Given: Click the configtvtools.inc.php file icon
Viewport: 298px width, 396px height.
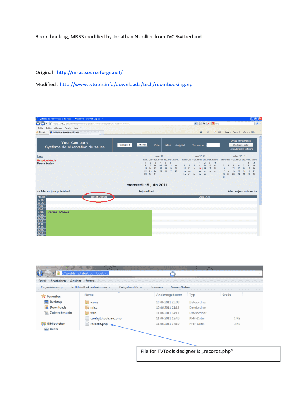Looking at the screenshot, I should tap(87, 318).
